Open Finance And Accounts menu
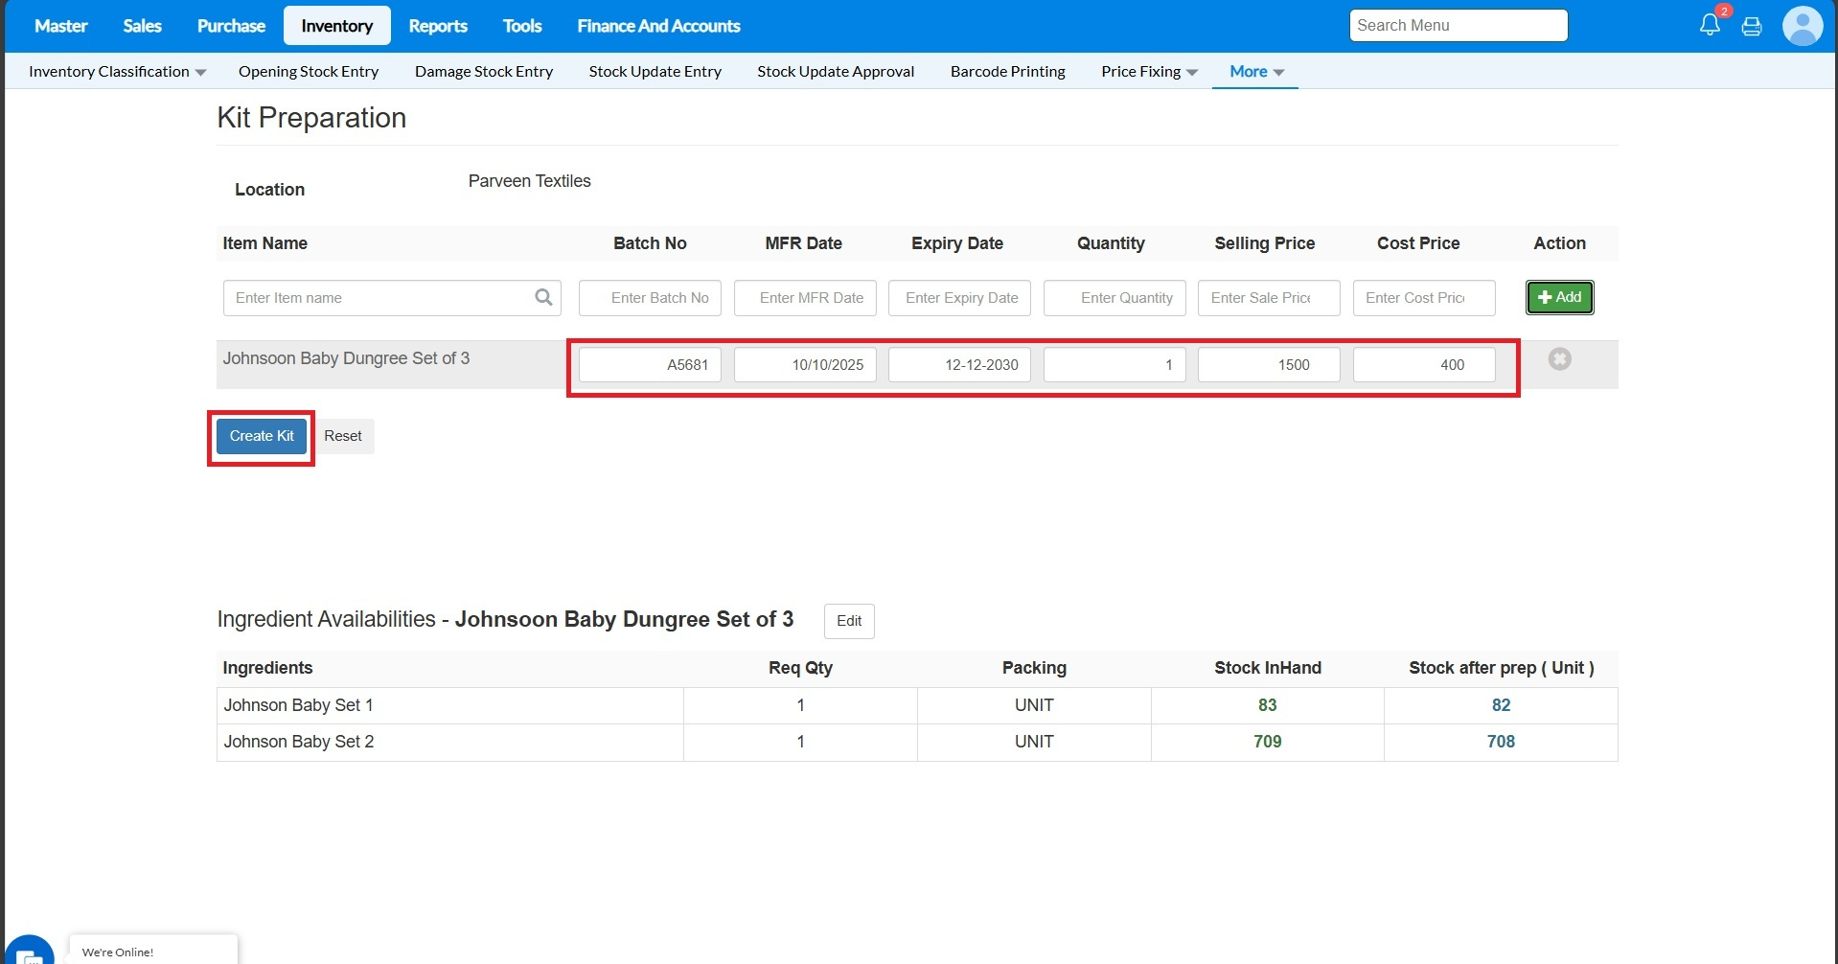The height and width of the screenshot is (964, 1838). point(658,26)
